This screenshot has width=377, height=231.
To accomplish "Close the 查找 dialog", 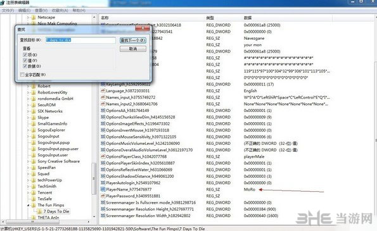I will pyautogui.click(x=143, y=28).
